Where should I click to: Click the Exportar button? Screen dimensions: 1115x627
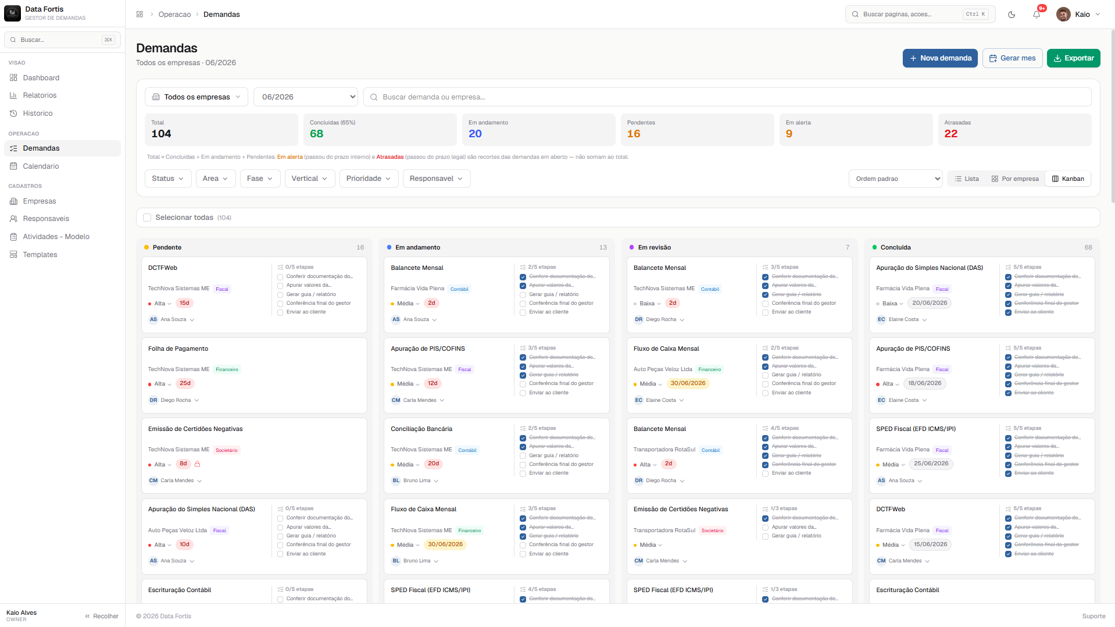tap(1073, 58)
